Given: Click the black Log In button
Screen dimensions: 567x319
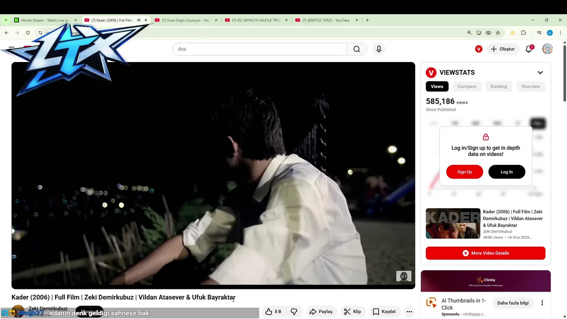Looking at the screenshot, I should point(507,172).
